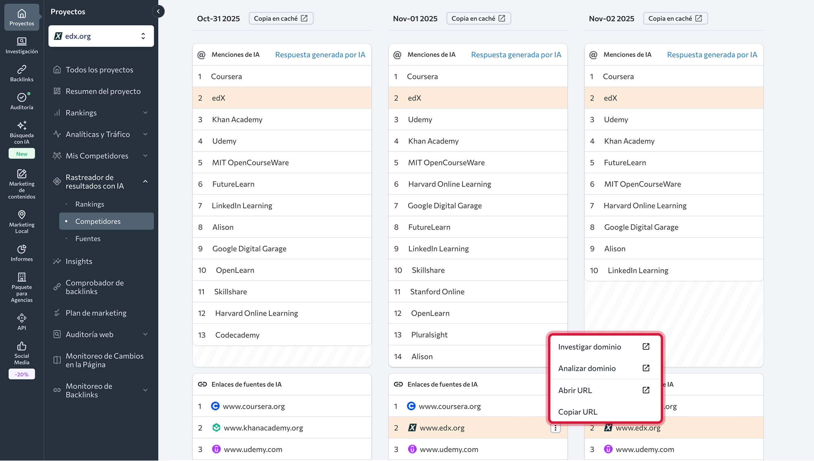The image size is (814, 461).
Task: Go to Fuentes submenu item
Action: click(x=88, y=238)
